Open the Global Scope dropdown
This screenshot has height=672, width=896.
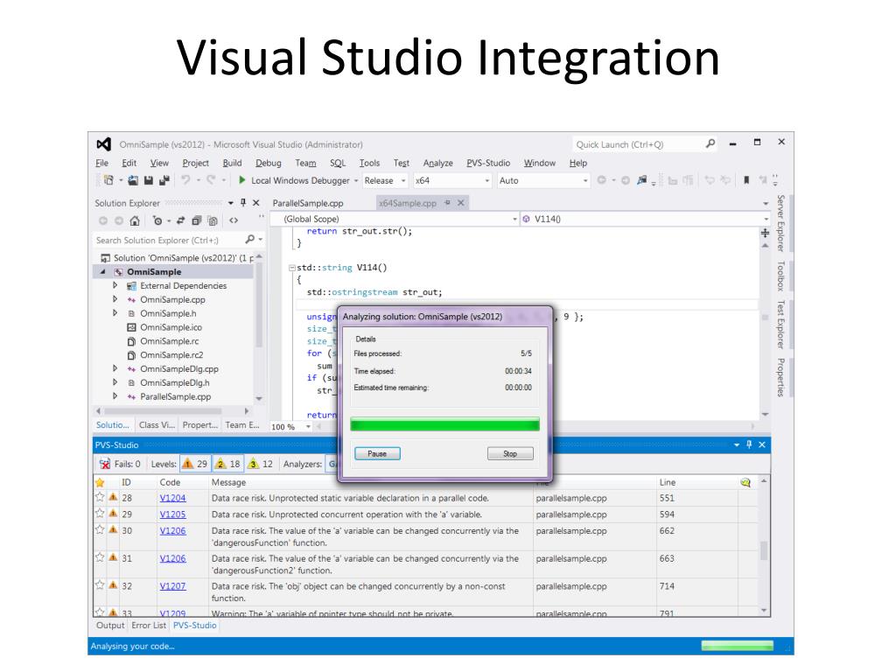coord(514,219)
